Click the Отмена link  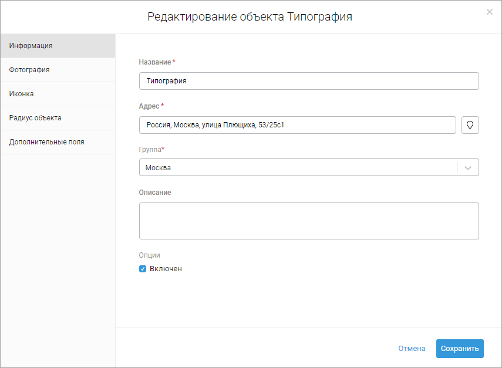pyautogui.click(x=412, y=349)
